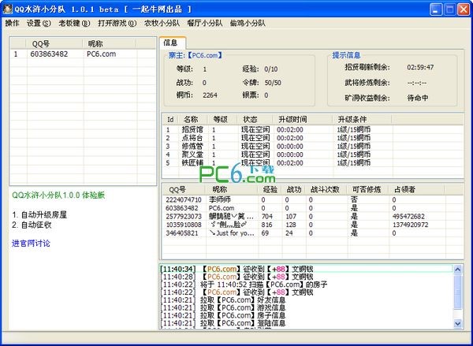Open the 操作 menu

point(12,23)
